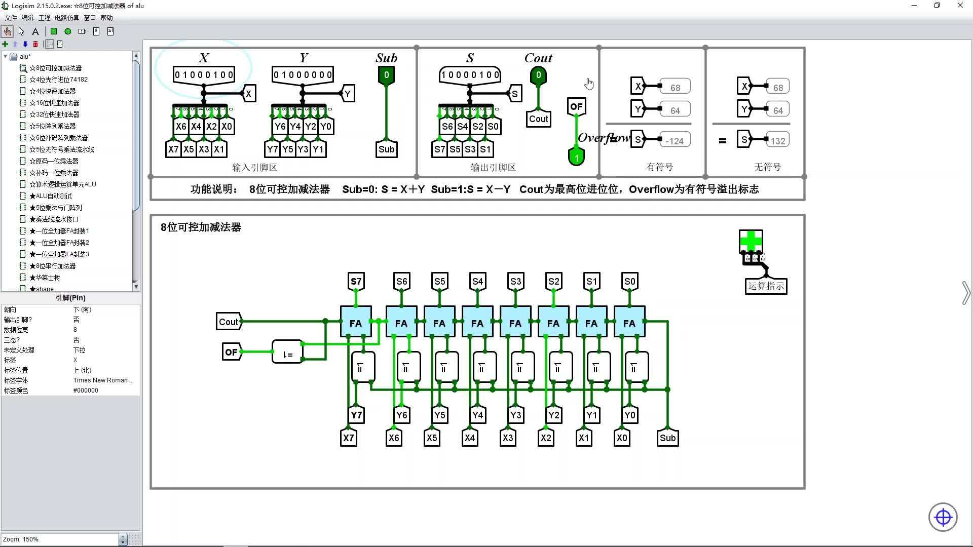This screenshot has width=973, height=547.
Task: Select the AND gate tool
Action: (x=96, y=31)
